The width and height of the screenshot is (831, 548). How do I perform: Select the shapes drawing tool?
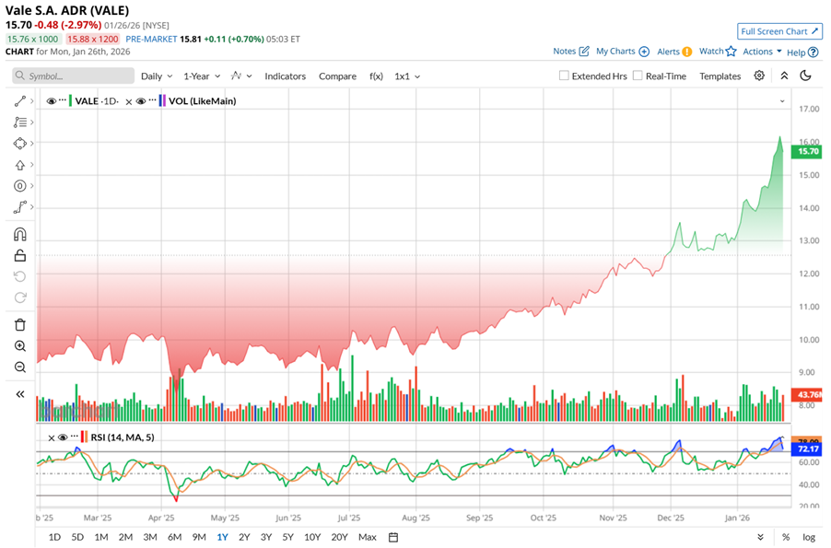[20, 144]
